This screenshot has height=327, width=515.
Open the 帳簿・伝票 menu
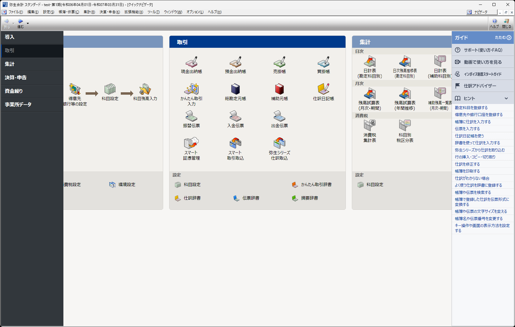[69, 12]
